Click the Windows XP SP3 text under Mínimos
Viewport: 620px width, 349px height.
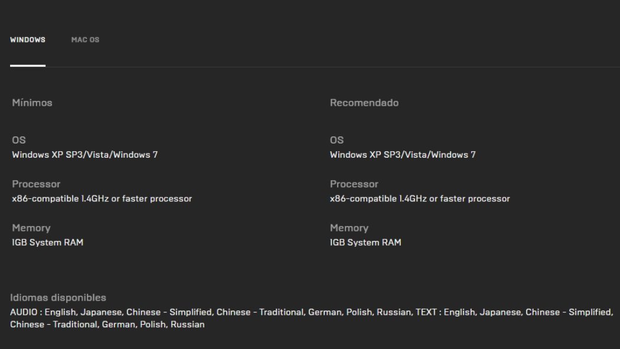84,155
